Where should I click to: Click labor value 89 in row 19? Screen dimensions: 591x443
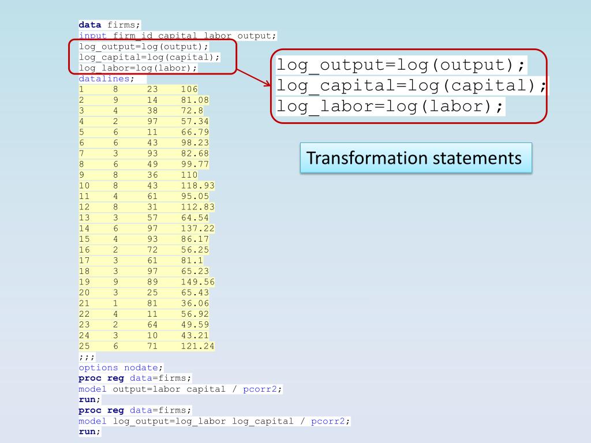(152, 281)
